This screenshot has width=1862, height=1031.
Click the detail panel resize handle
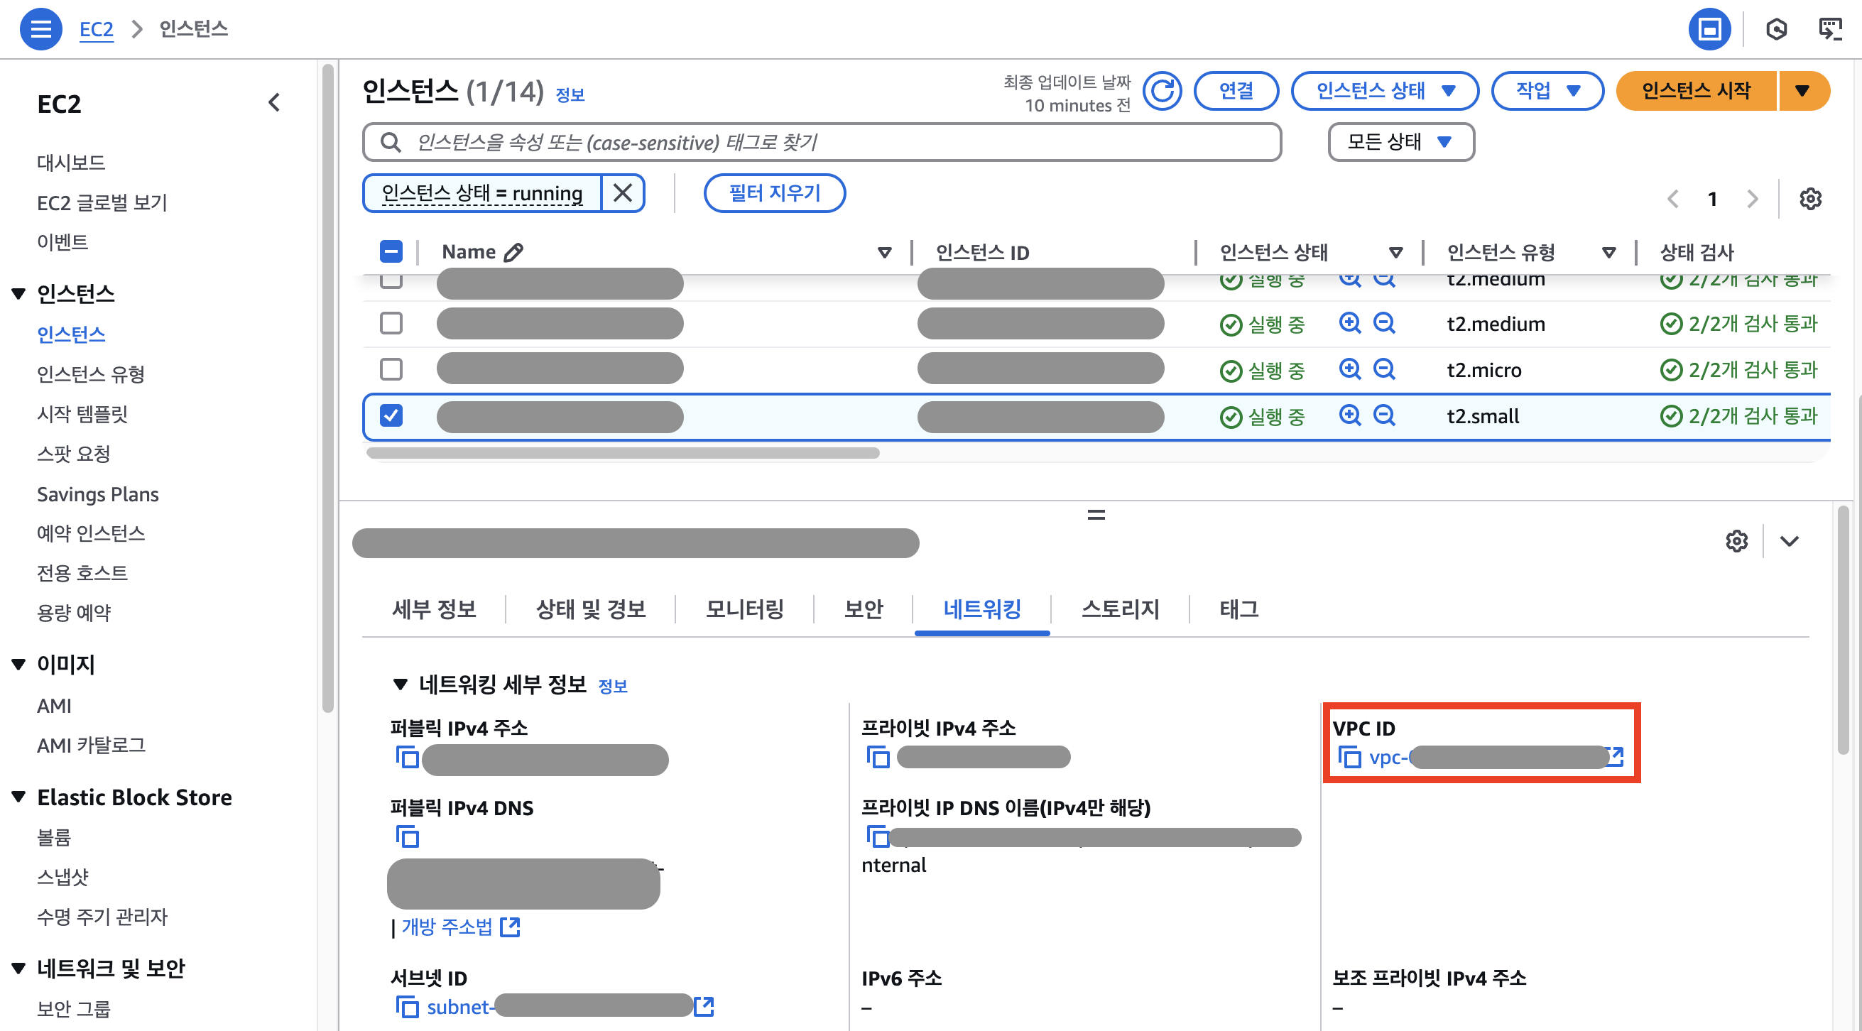click(1096, 515)
